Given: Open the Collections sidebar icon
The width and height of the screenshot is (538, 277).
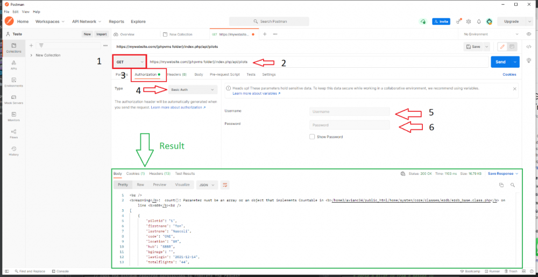Looking at the screenshot, I should (14, 48).
